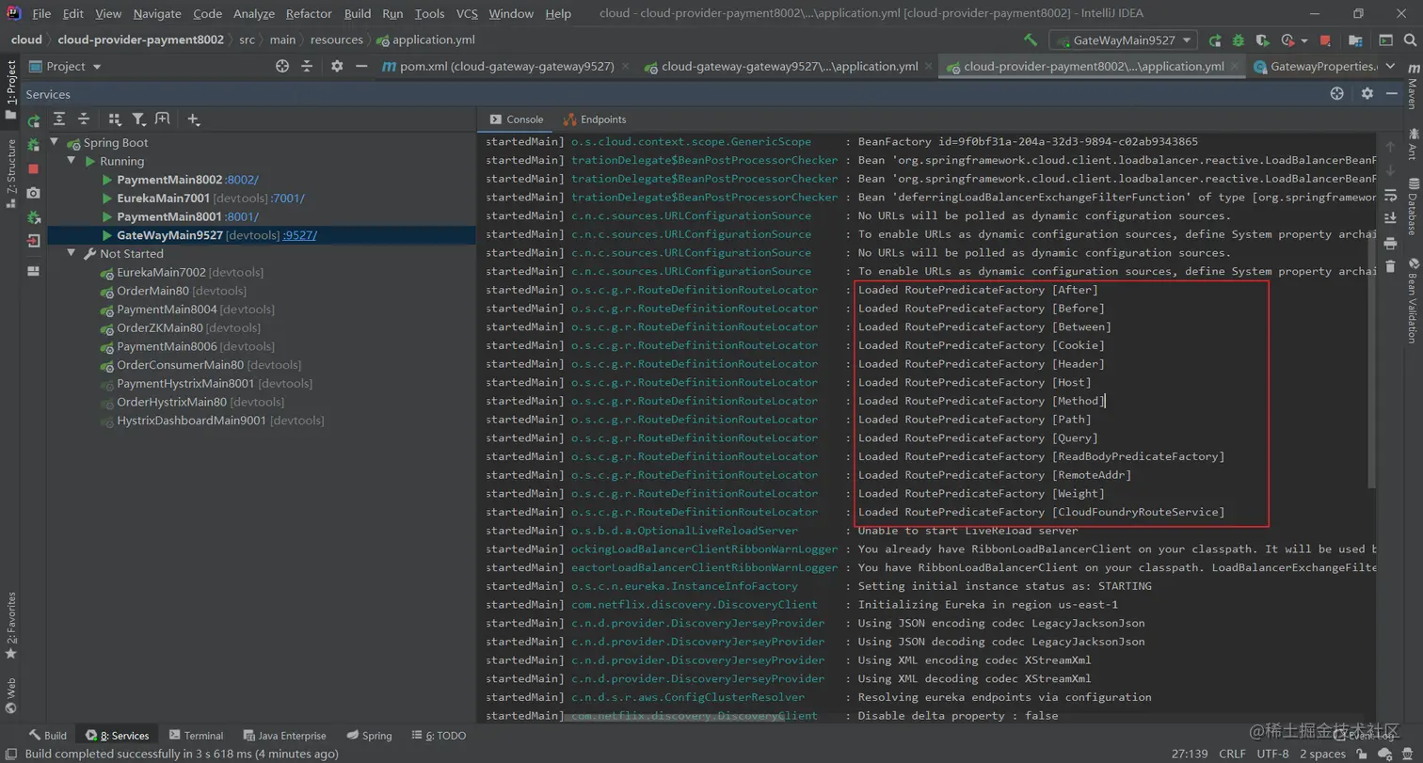Build project with green hammer icon
The width and height of the screenshot is (1423, 763).
pos(1031,40)
